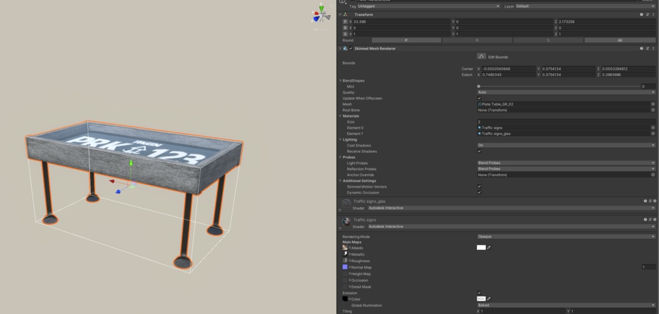
Task: Open Traffic signs_glas material settings gear
Action: pyautogui.click(x=654, y=201)
